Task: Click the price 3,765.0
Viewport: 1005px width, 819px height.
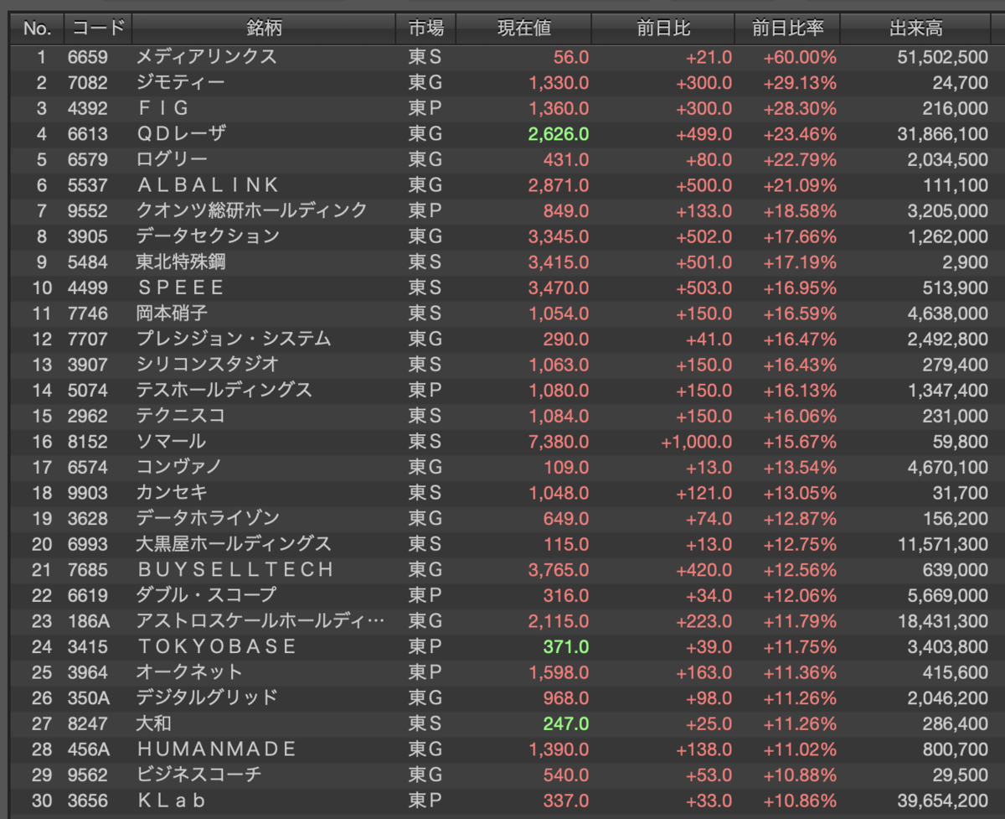Action: coord(559,570)
